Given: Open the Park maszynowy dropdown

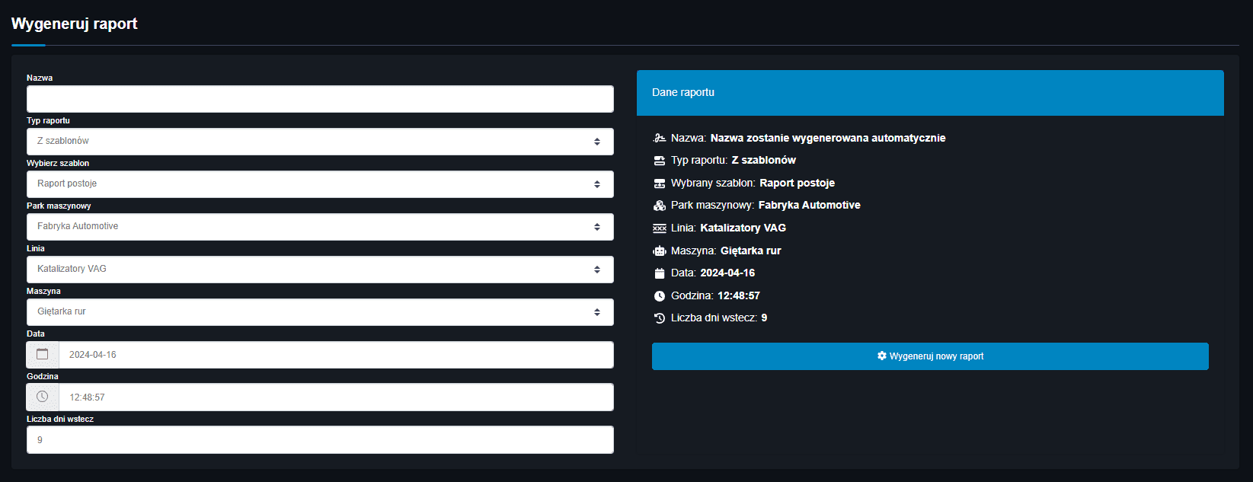Looking at the screenshot, I should [320, 227].
